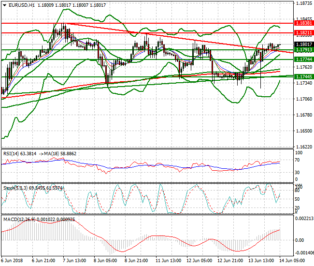Select the EURUSD,H1 chart title text

coord(22,5)
